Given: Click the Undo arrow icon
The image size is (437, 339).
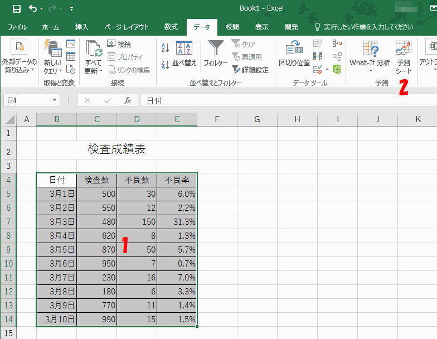Looking at the screenshot, I should [x=33, y=9].
